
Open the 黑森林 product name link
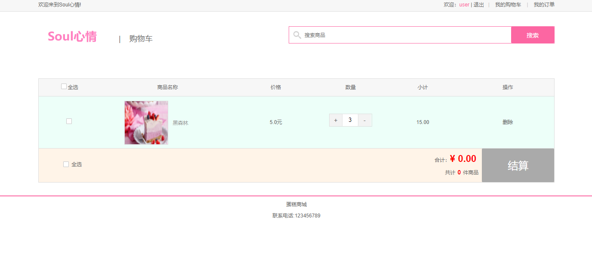tap(180, 122)
